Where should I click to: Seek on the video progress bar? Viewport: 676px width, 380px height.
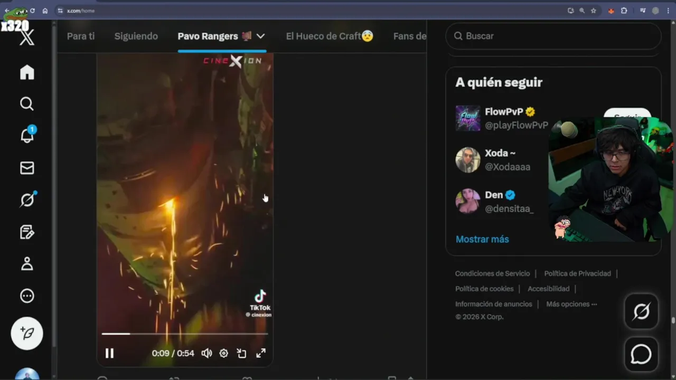(185, 334)
